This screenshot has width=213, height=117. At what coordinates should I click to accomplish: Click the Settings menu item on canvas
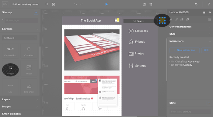point(137,66)
